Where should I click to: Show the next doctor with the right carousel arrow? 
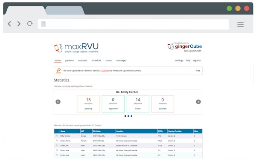(198, 102)
